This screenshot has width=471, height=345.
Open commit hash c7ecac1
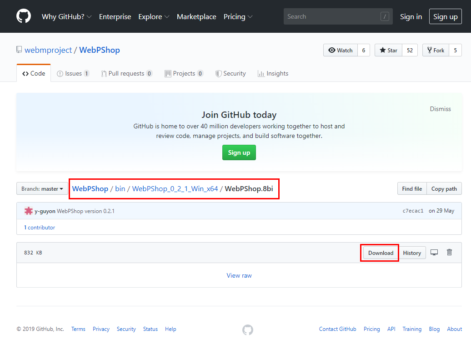[x=413, y=211]
